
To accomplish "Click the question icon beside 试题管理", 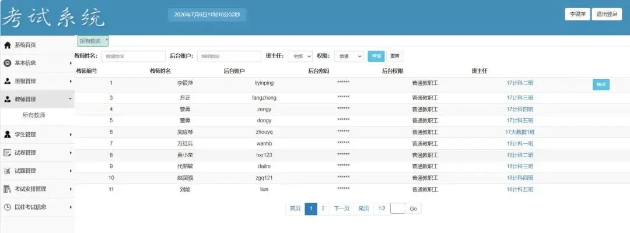I will 7,171.
